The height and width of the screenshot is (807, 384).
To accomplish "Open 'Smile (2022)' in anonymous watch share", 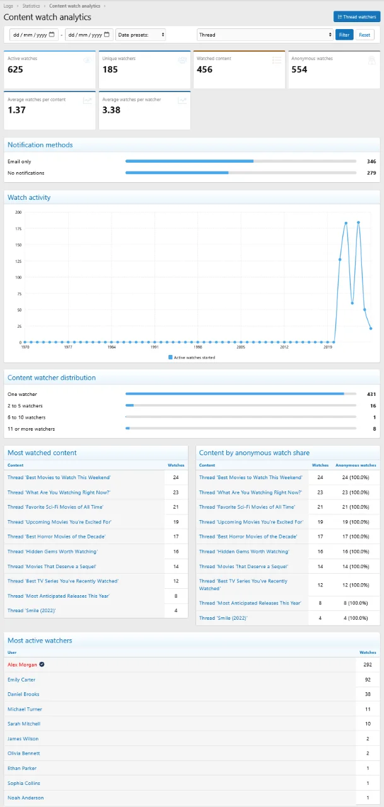I will (223, 618).
